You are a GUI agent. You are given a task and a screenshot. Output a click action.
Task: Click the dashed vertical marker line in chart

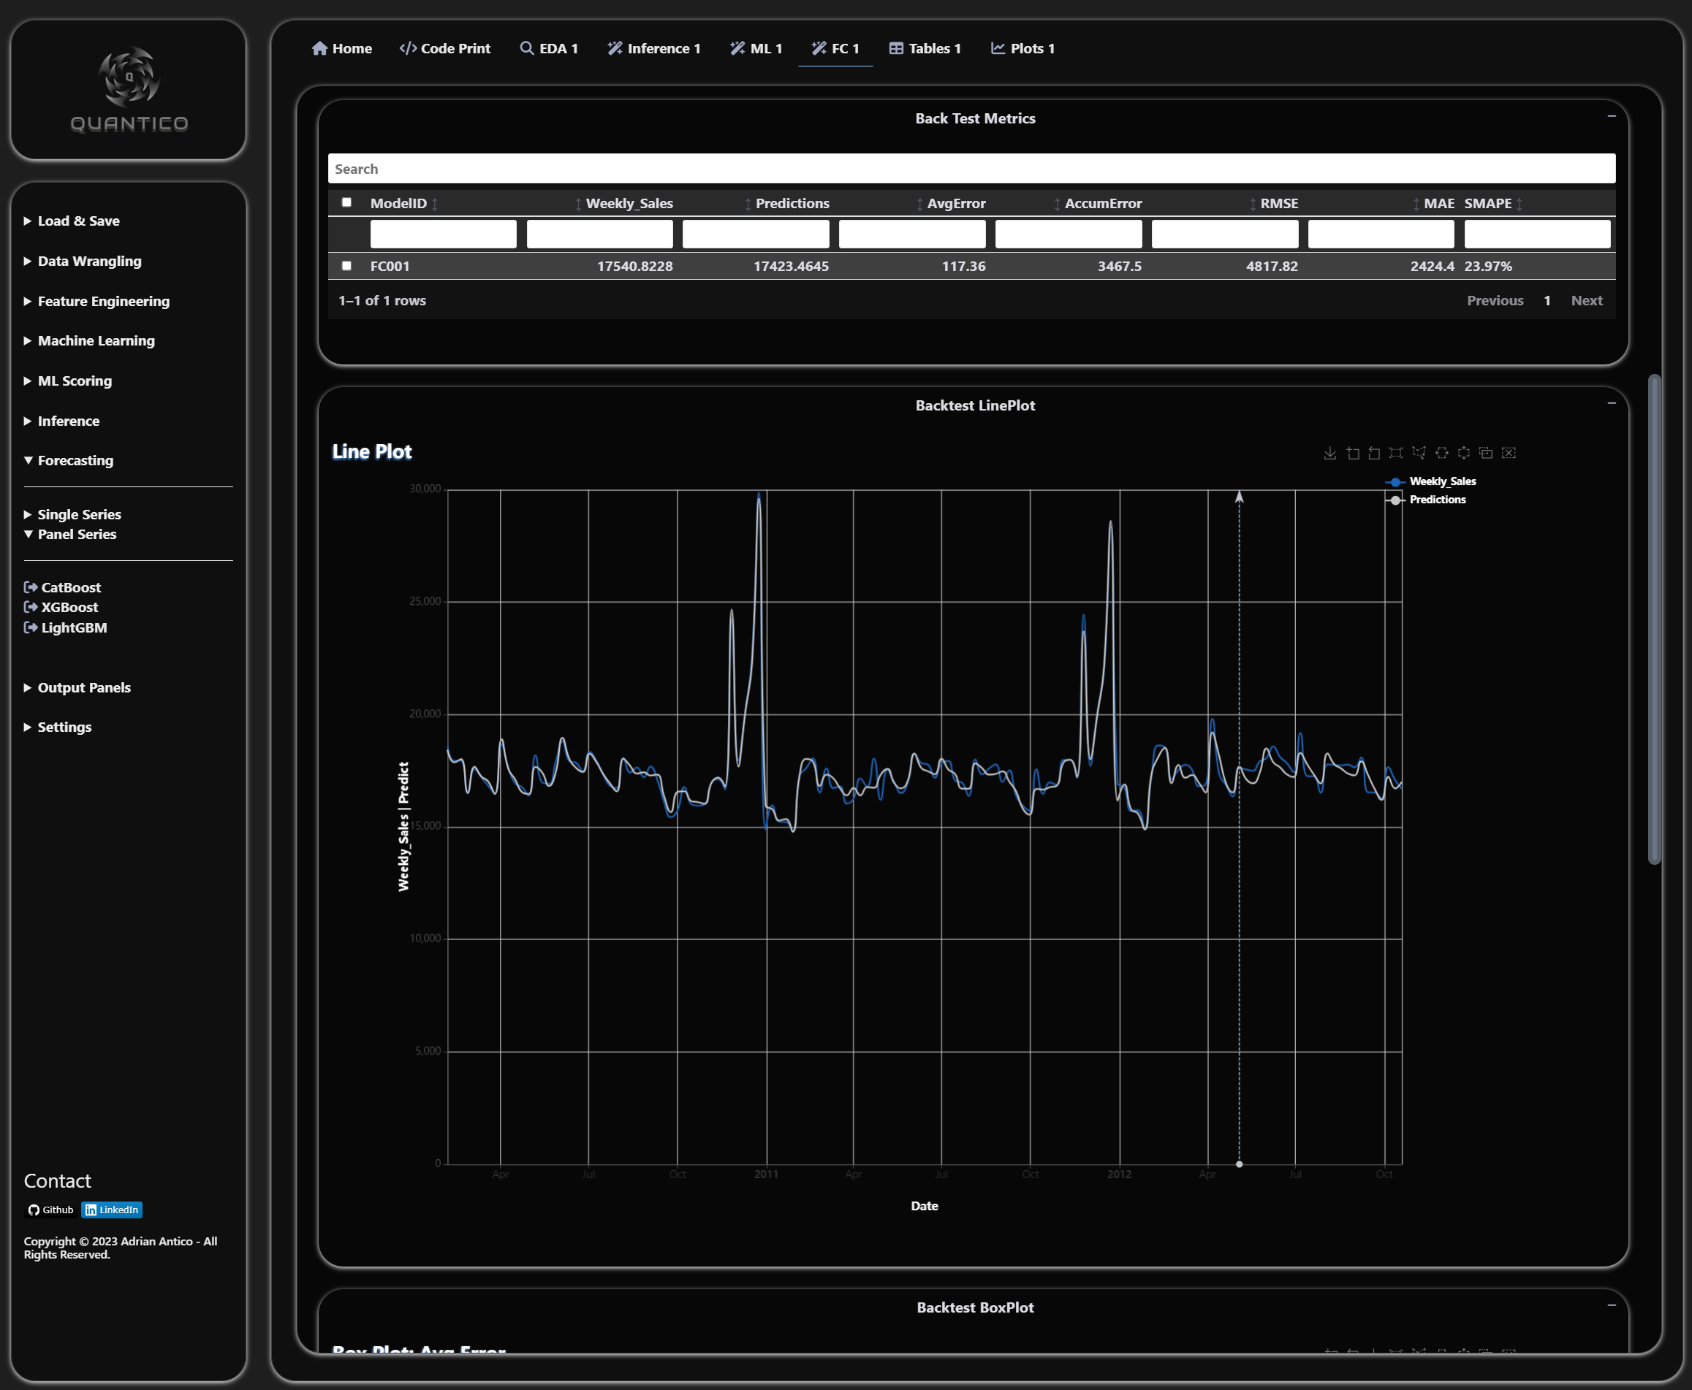(x=1239, y=827)
